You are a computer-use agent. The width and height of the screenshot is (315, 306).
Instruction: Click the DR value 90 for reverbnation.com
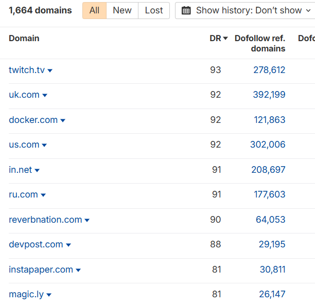(x=216, y=220)
